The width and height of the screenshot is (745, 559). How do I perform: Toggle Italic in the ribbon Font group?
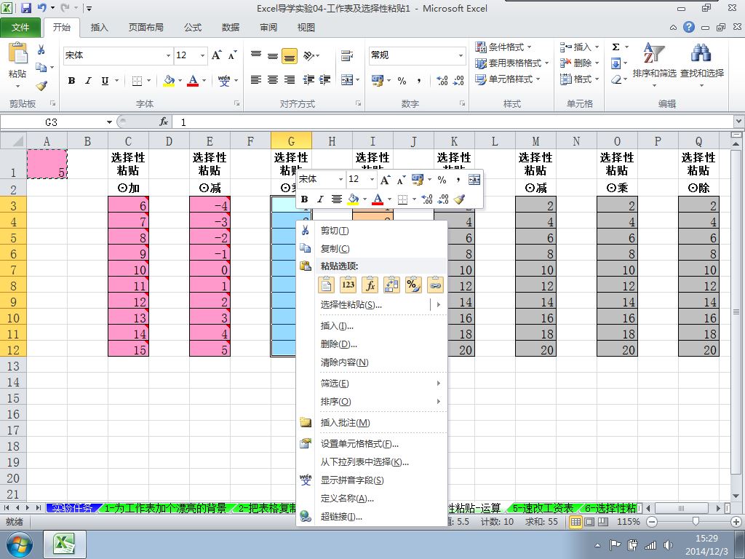(88, 81)
